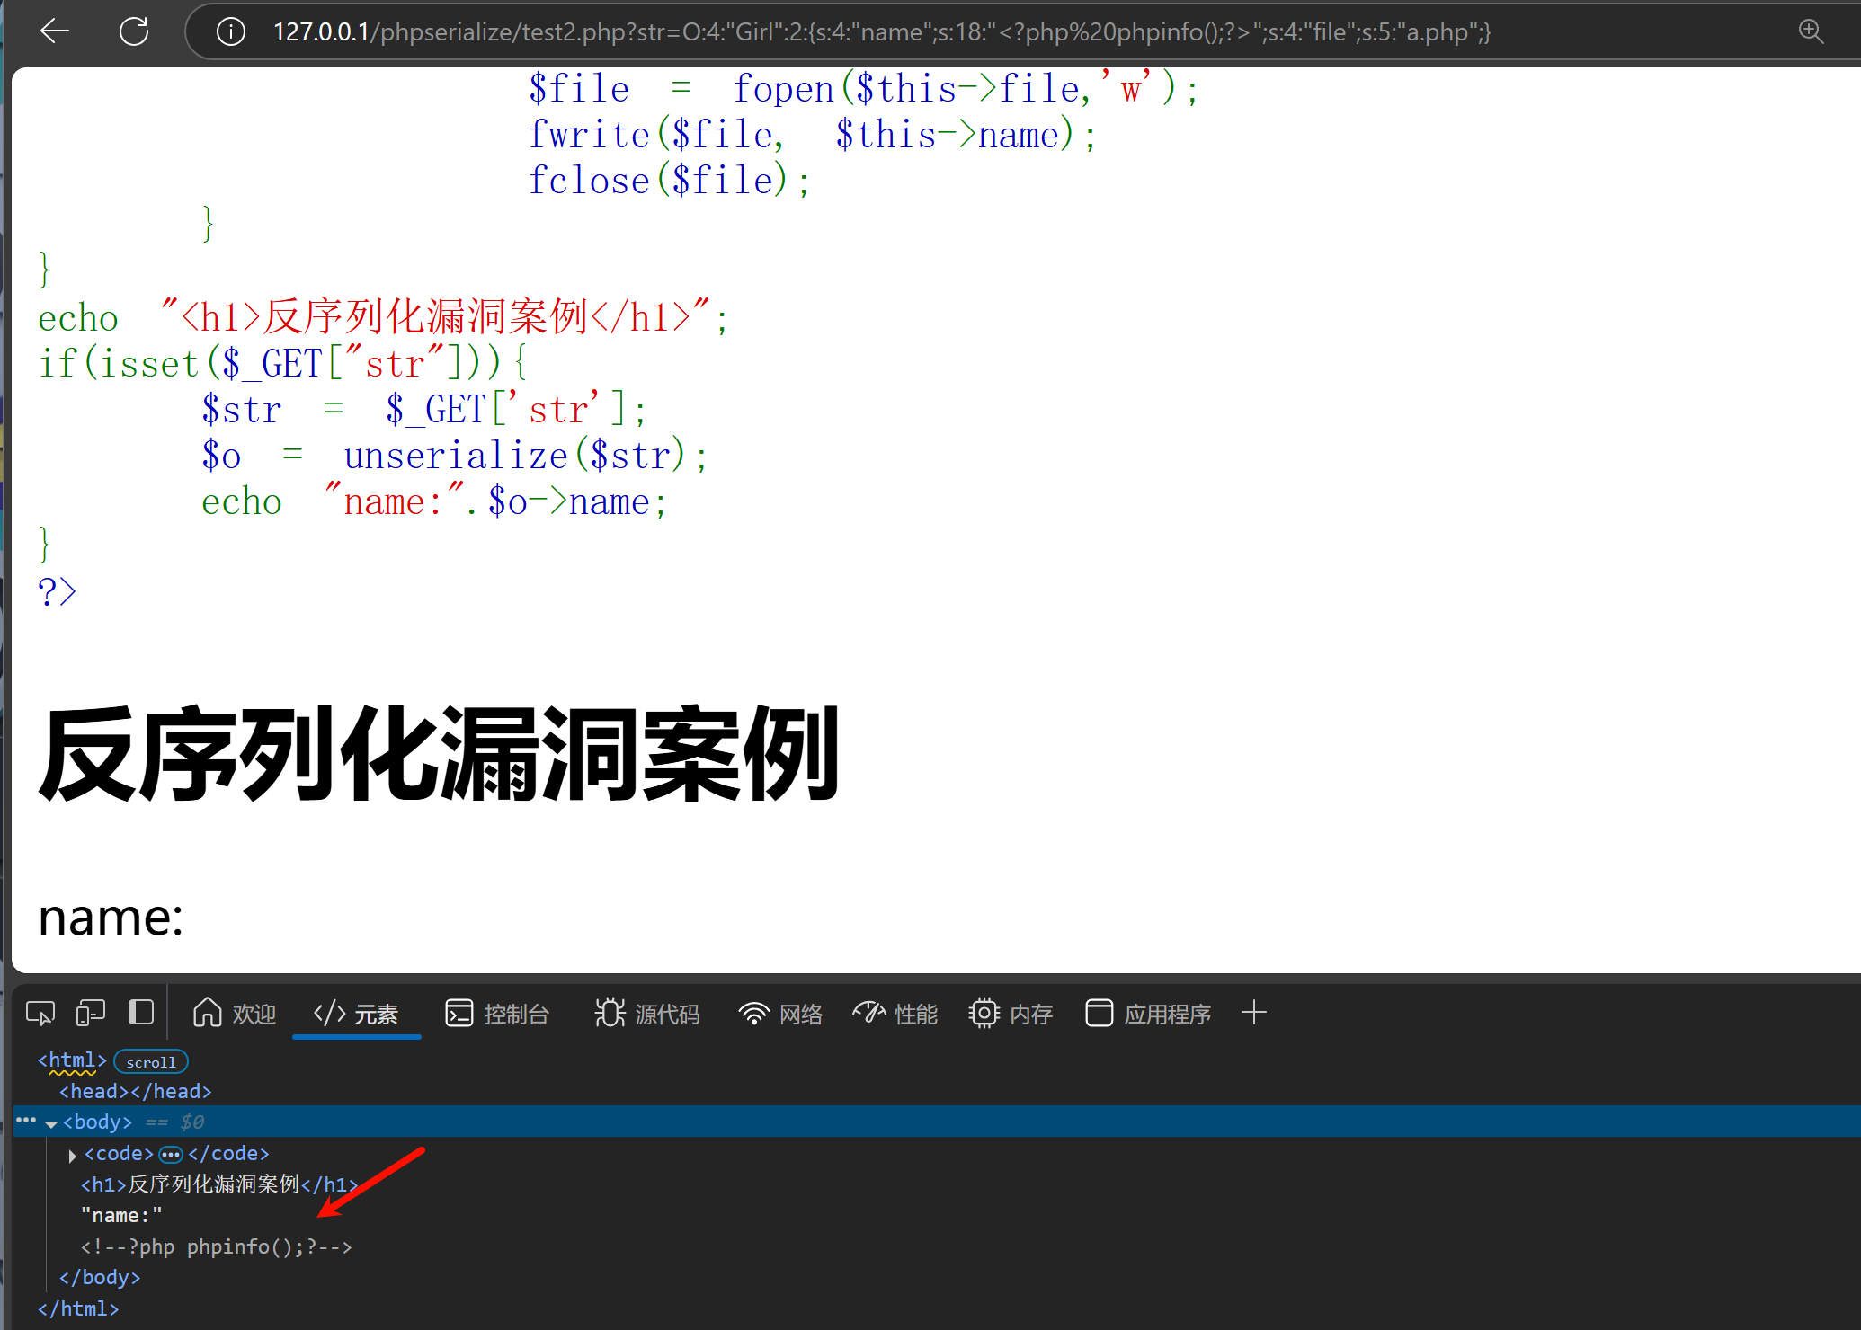The width and height of the screenshot is (1861, 1330).
Task: Open the 源代码 sources tab
Action: pyautogui.click(x=647, y=1014)
